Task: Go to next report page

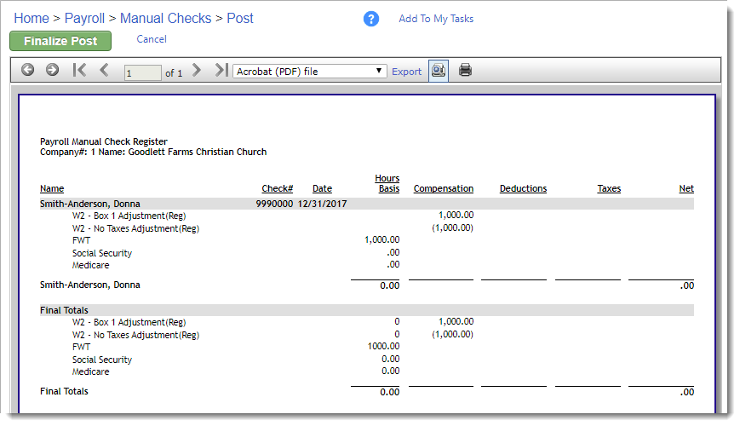Action: click(x=197, y=70)
